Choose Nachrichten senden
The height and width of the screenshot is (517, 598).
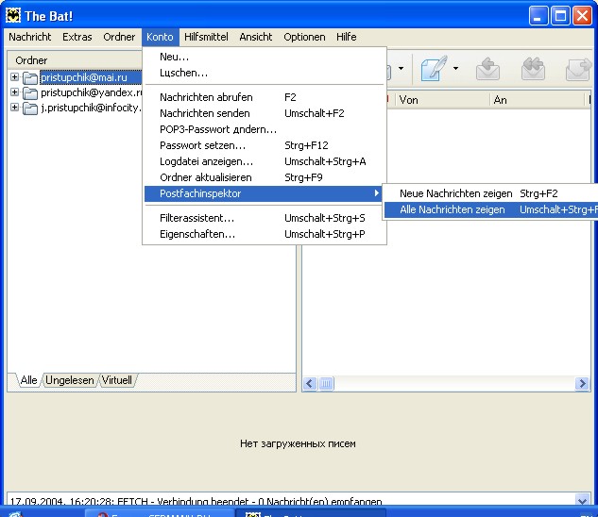coord(265,113)
